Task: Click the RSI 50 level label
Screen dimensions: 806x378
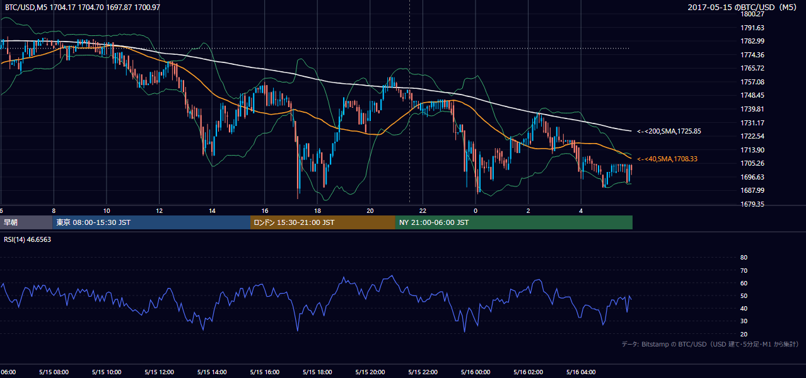Action: (x=744, y=296)
